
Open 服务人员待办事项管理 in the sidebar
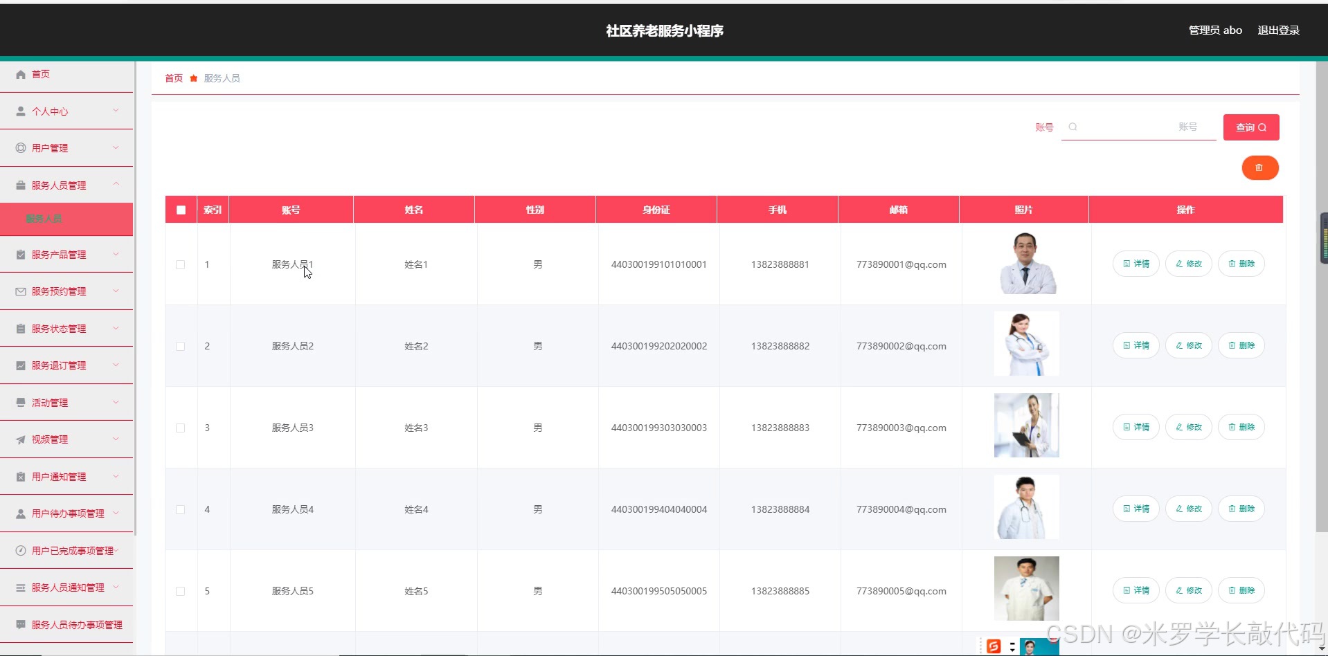pyautogui.click(x=66, y=625)
